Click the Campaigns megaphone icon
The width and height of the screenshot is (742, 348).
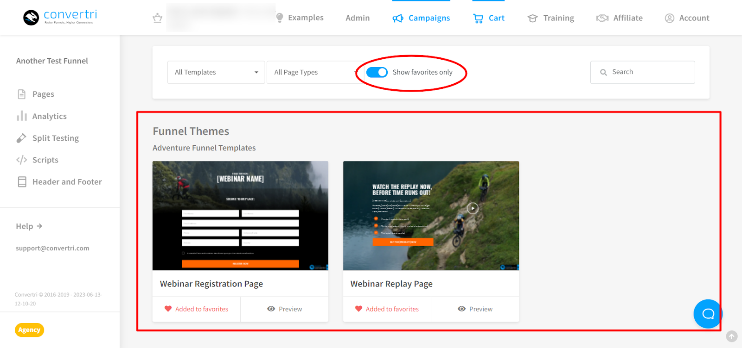398,19
